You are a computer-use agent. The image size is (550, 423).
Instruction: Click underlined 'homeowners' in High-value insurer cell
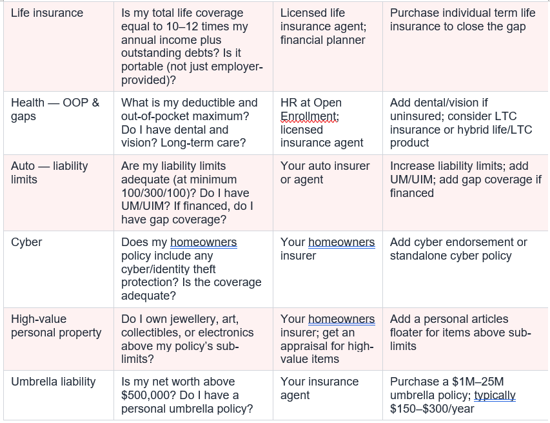342,319
